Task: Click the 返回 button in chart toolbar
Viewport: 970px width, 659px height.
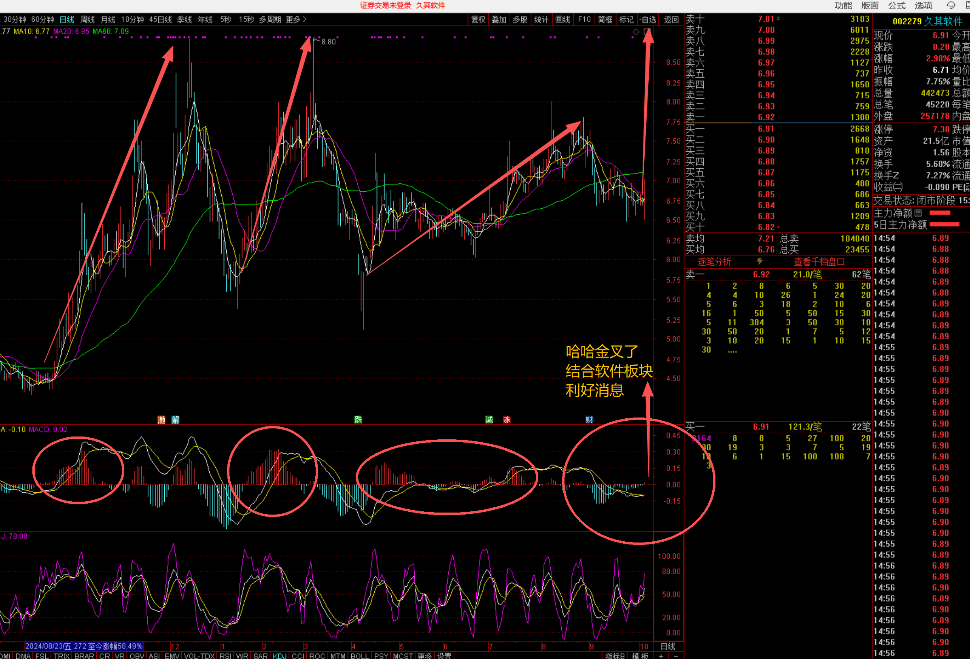Action: tap(671, 19)
